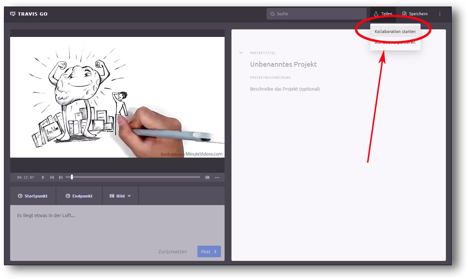Jump to previous frame with skip-back icon

[x=52, y=178]
